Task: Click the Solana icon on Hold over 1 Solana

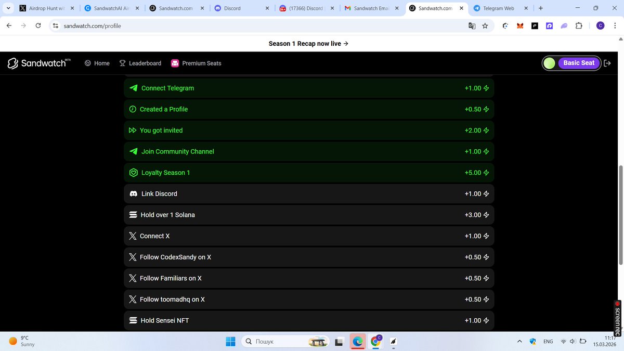Action: click(133, 215)
